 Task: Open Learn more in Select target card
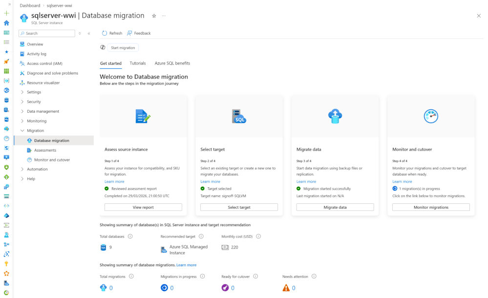[x=210, y=181]
